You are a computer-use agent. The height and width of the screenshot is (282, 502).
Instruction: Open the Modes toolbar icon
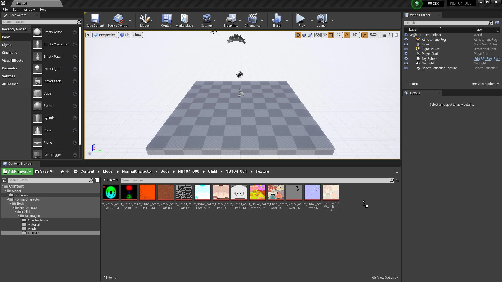pyautogui.click(x=145, y=20)
